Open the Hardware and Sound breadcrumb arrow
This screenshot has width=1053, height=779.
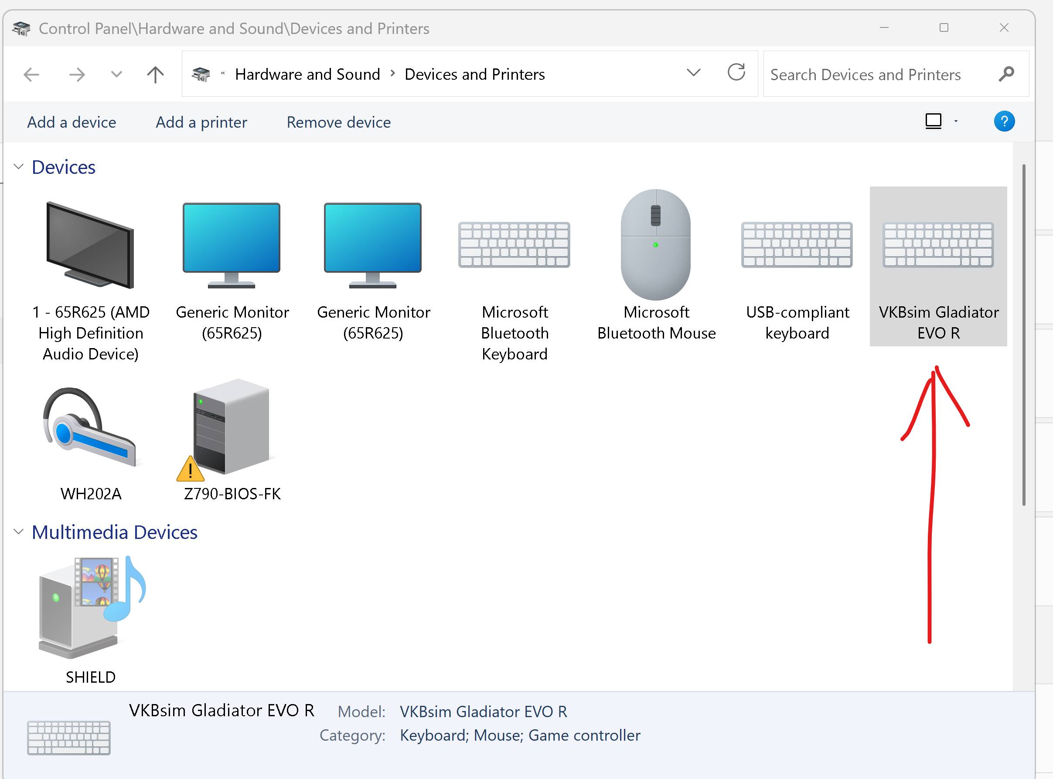pos(392,74)
